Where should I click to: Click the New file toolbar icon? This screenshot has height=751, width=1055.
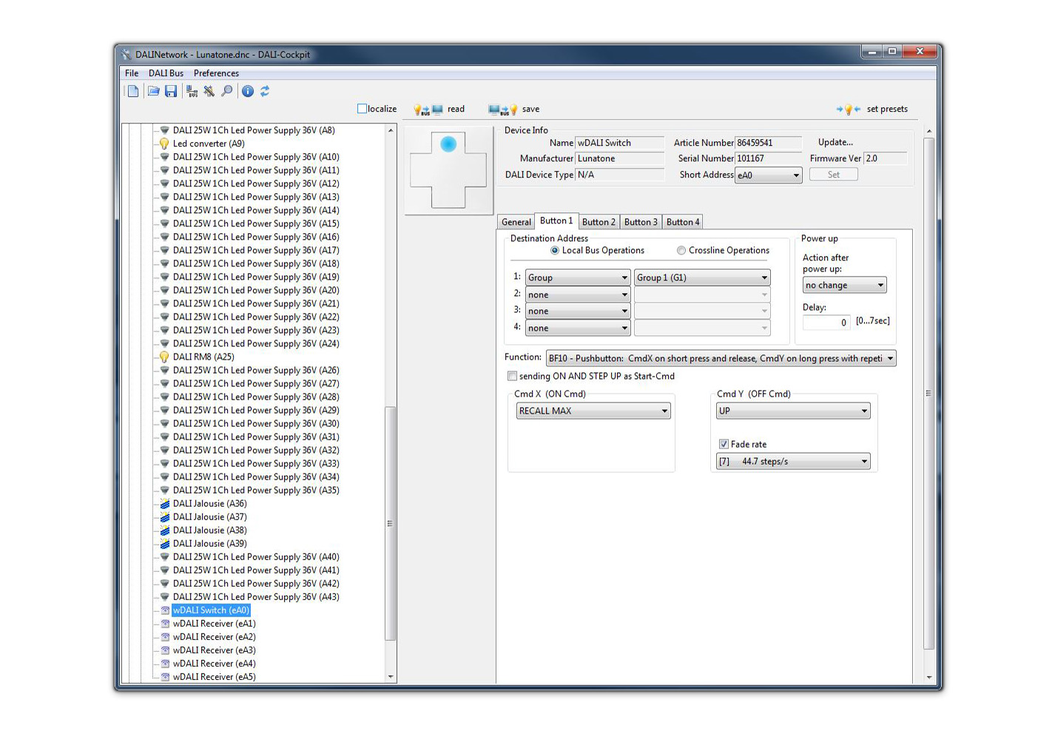pos(133,91)
